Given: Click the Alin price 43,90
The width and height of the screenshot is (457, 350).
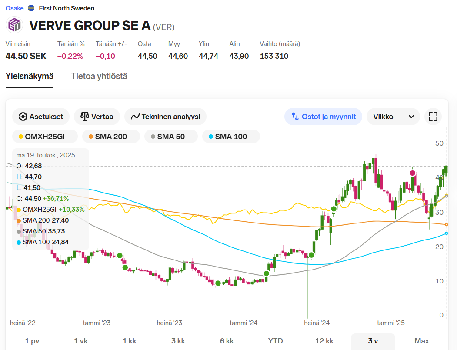Looking at the screenshot, I should pos(239,56).
